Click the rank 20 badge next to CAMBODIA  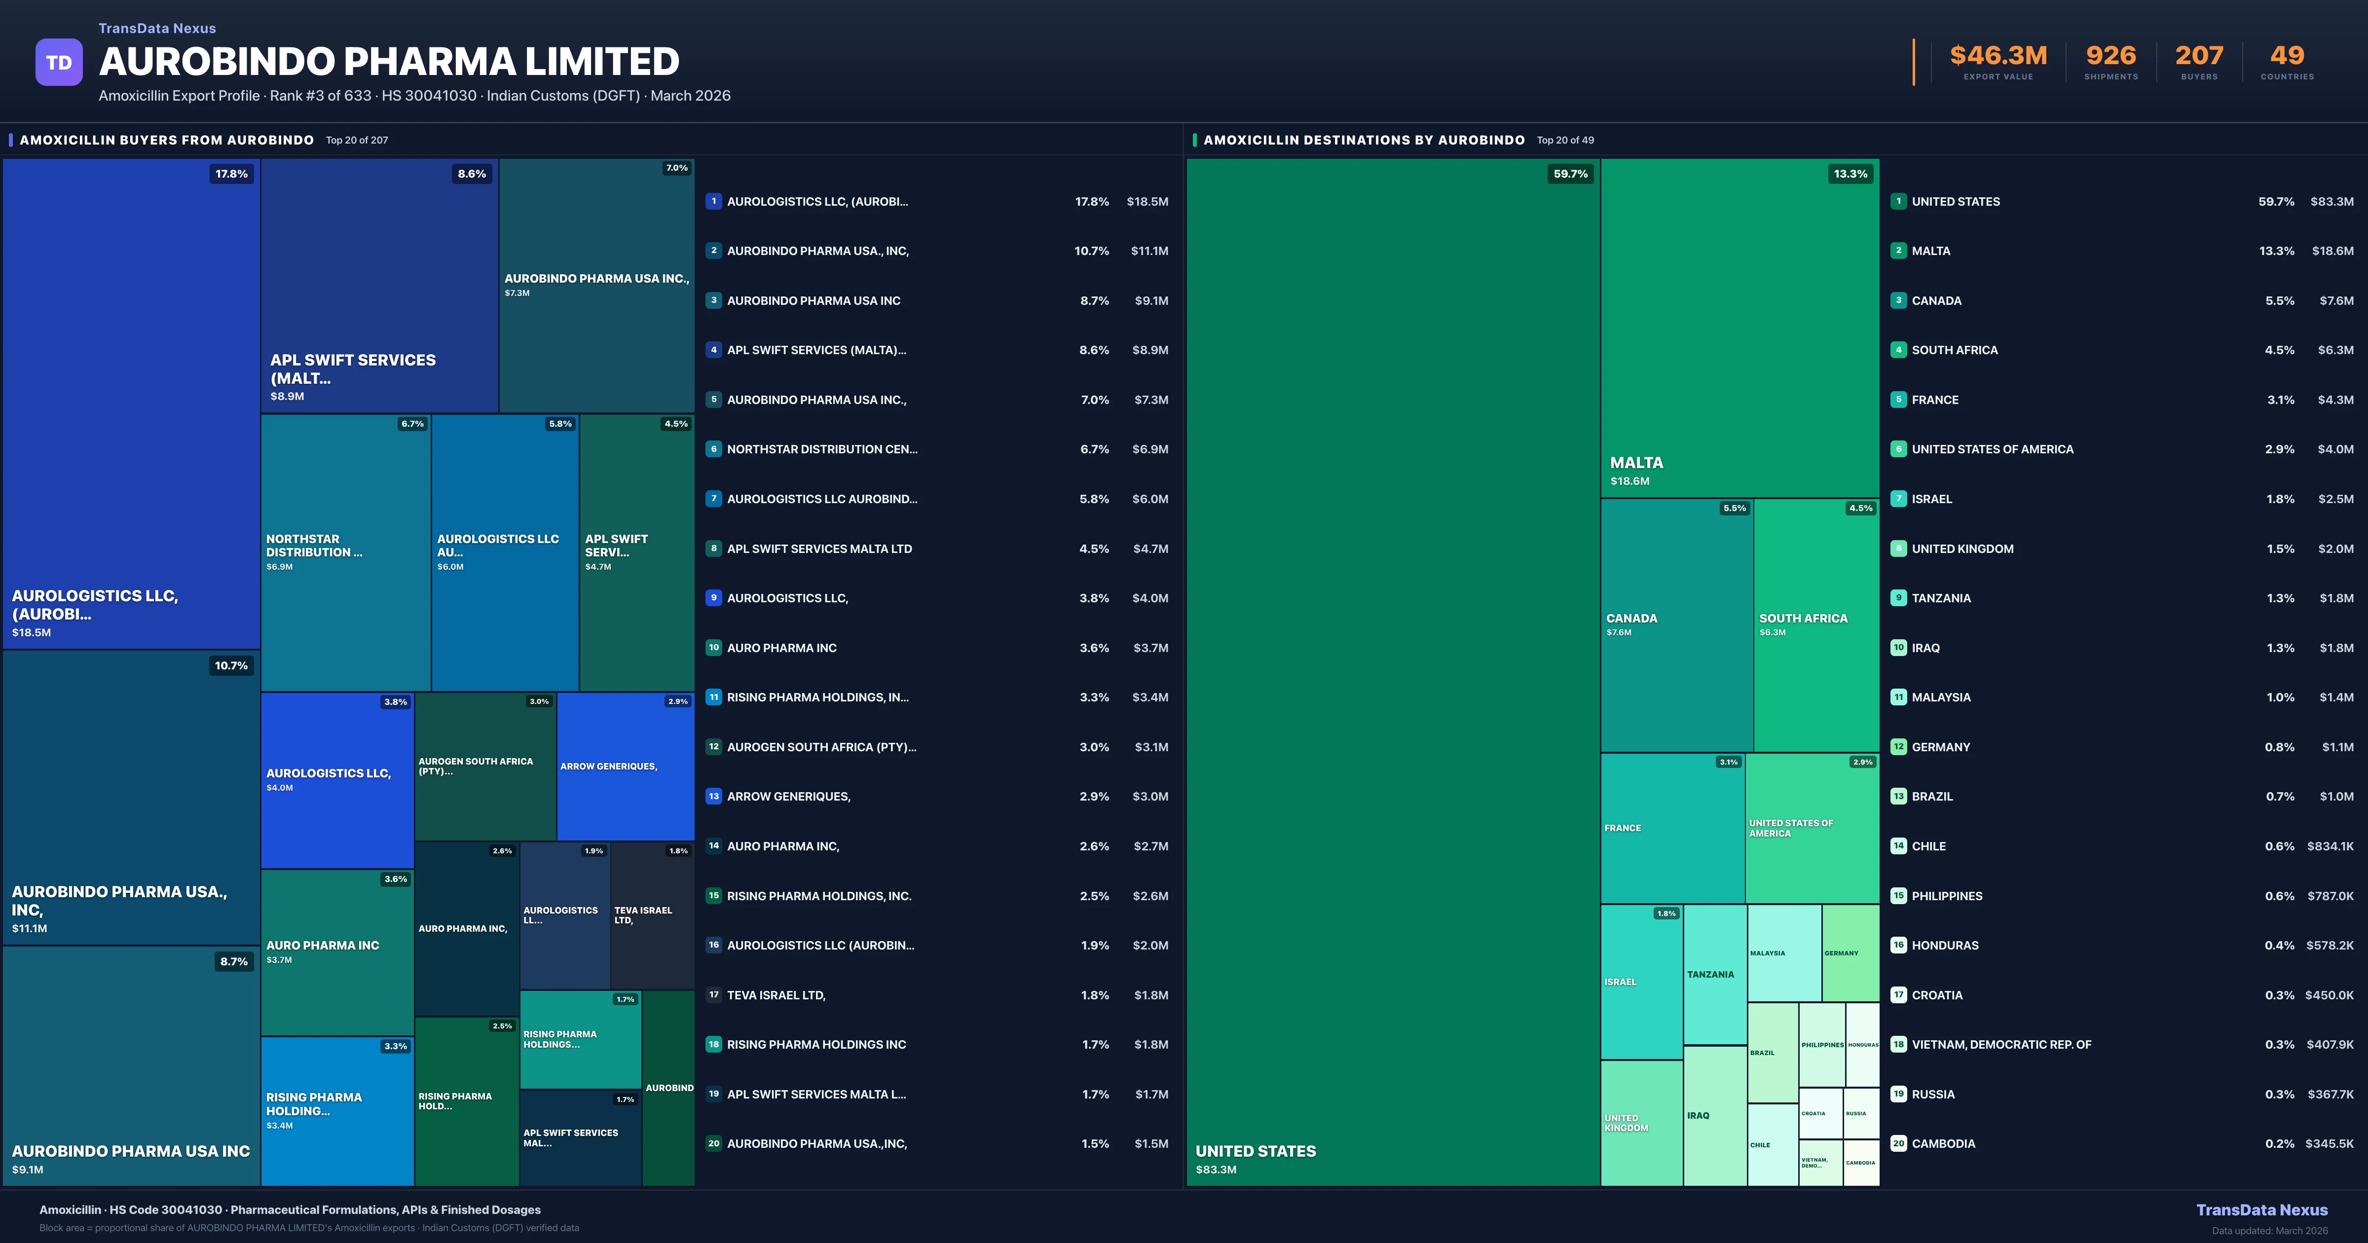(x=1898, y=1143)
